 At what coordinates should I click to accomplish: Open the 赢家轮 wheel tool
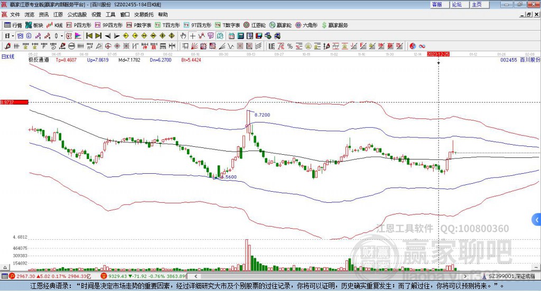tap(280, 25)
